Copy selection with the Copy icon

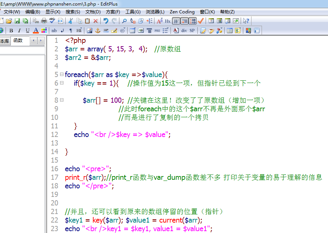pos(79,21)
